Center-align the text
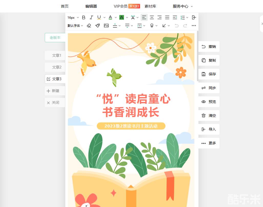 click(152, 17)
